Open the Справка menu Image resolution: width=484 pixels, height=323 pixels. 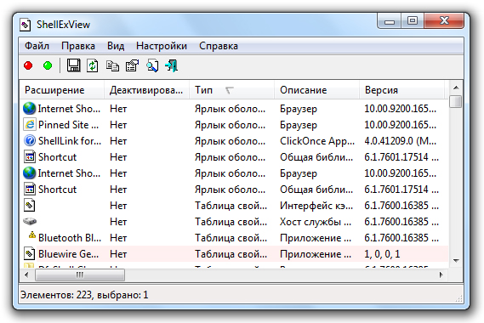pyautogui.click(x=219, y=46)
